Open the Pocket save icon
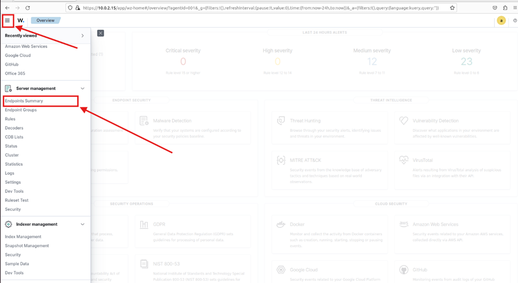 495,8
